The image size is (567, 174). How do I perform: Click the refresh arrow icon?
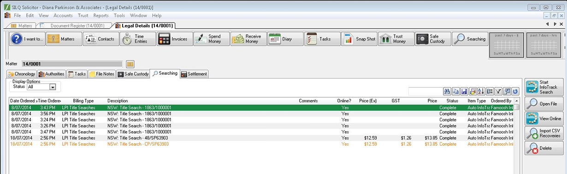click(x=515, y=91)
